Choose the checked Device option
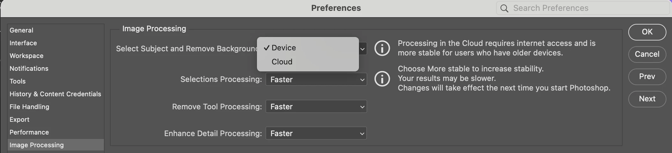Image resolution: width=672 pixels, height=153 pixels. coord(283,48)
